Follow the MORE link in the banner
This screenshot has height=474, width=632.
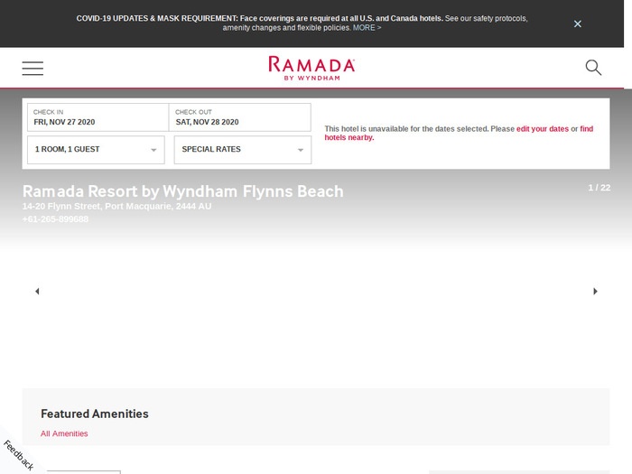click(367, 28)
